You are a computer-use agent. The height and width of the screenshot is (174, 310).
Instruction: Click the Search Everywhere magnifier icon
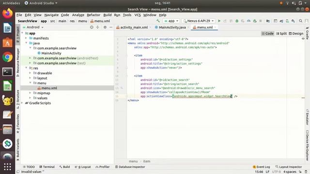pos(300,21)
